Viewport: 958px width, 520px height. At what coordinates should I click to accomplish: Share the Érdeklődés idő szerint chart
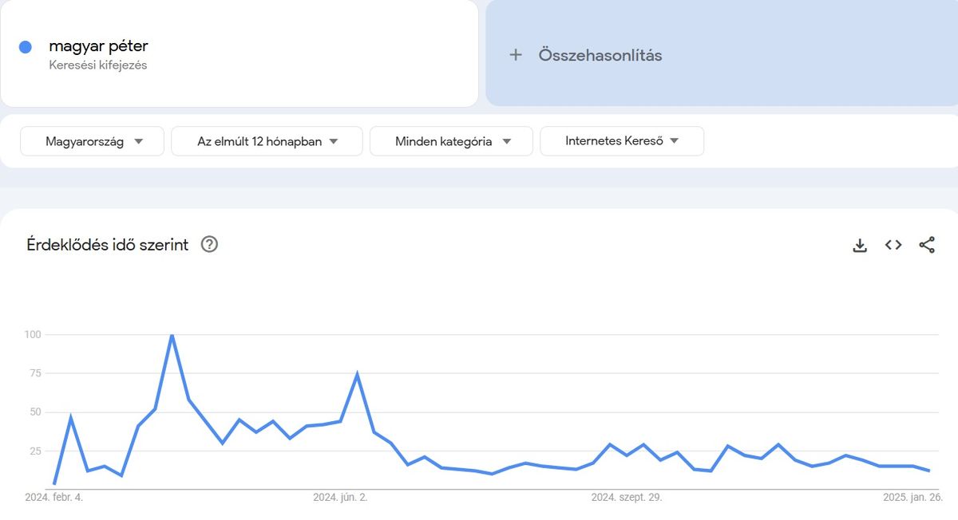click(927, 245)
